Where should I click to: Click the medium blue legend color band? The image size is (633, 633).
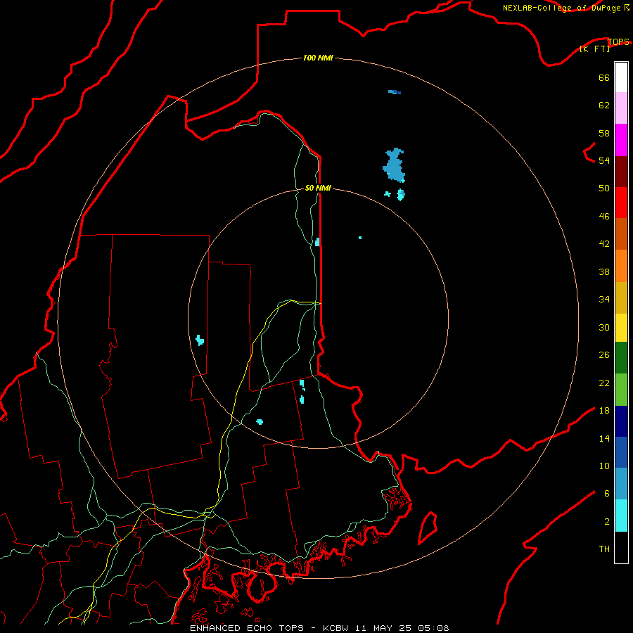tap(621, 452)
